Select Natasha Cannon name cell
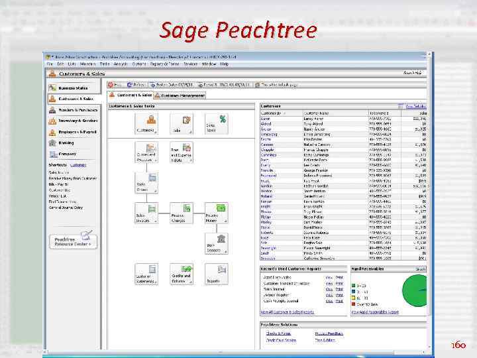This screenshot has width=477, height=358. (x=317, y=145)
